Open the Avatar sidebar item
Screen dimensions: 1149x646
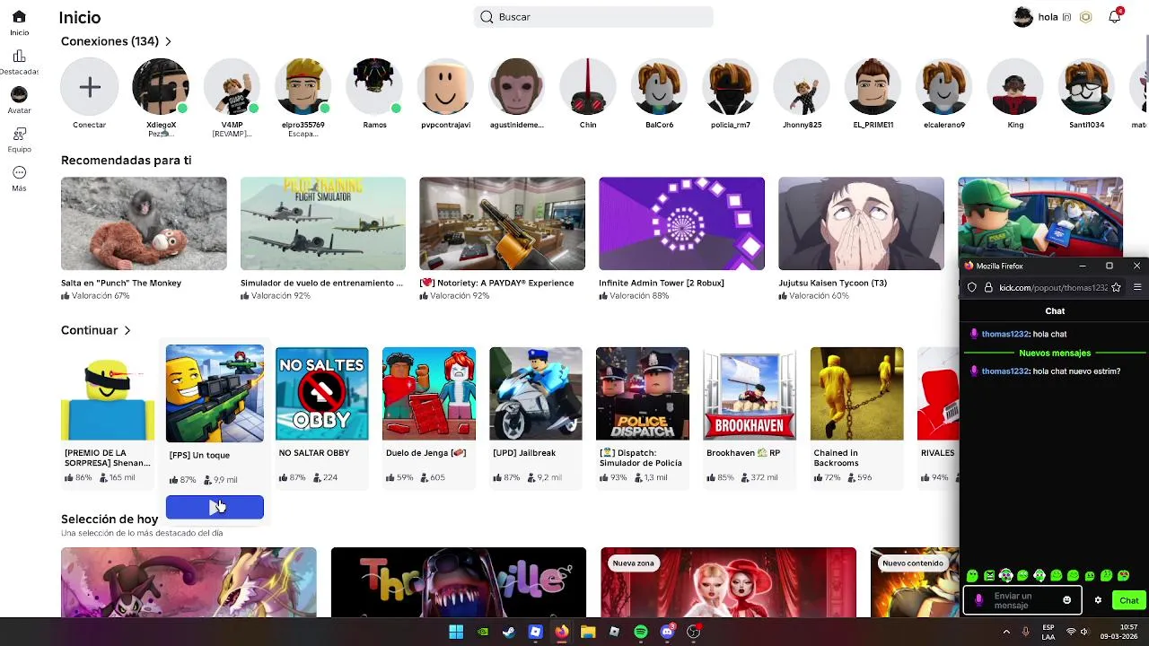pos(19,94)
